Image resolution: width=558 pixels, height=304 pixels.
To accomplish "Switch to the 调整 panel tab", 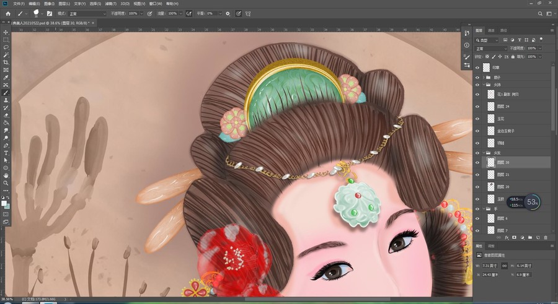I will coord(491,246).
